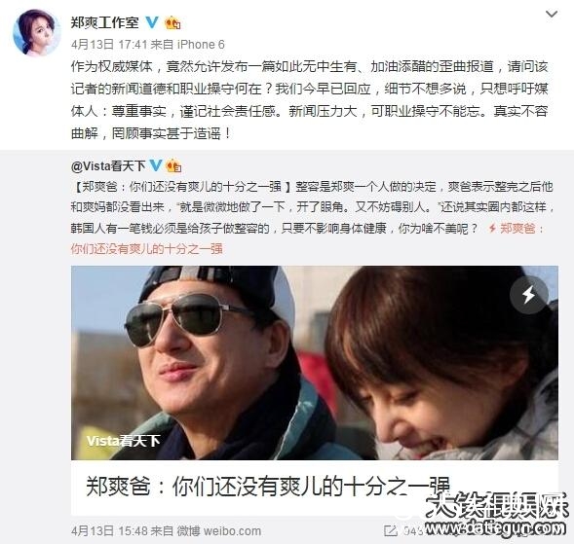This screenshot has height=544, width=574.
Task: Click the repost share icon at bottom
Action: tap(391, 530)
